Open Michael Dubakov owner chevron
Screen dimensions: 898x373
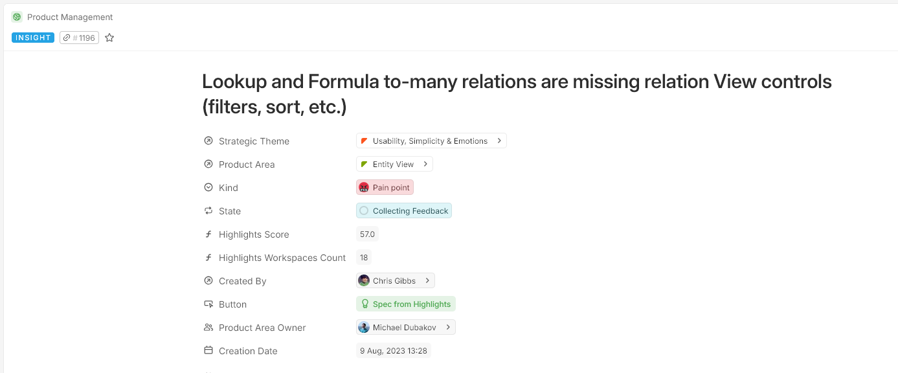[x=448, y=328]
